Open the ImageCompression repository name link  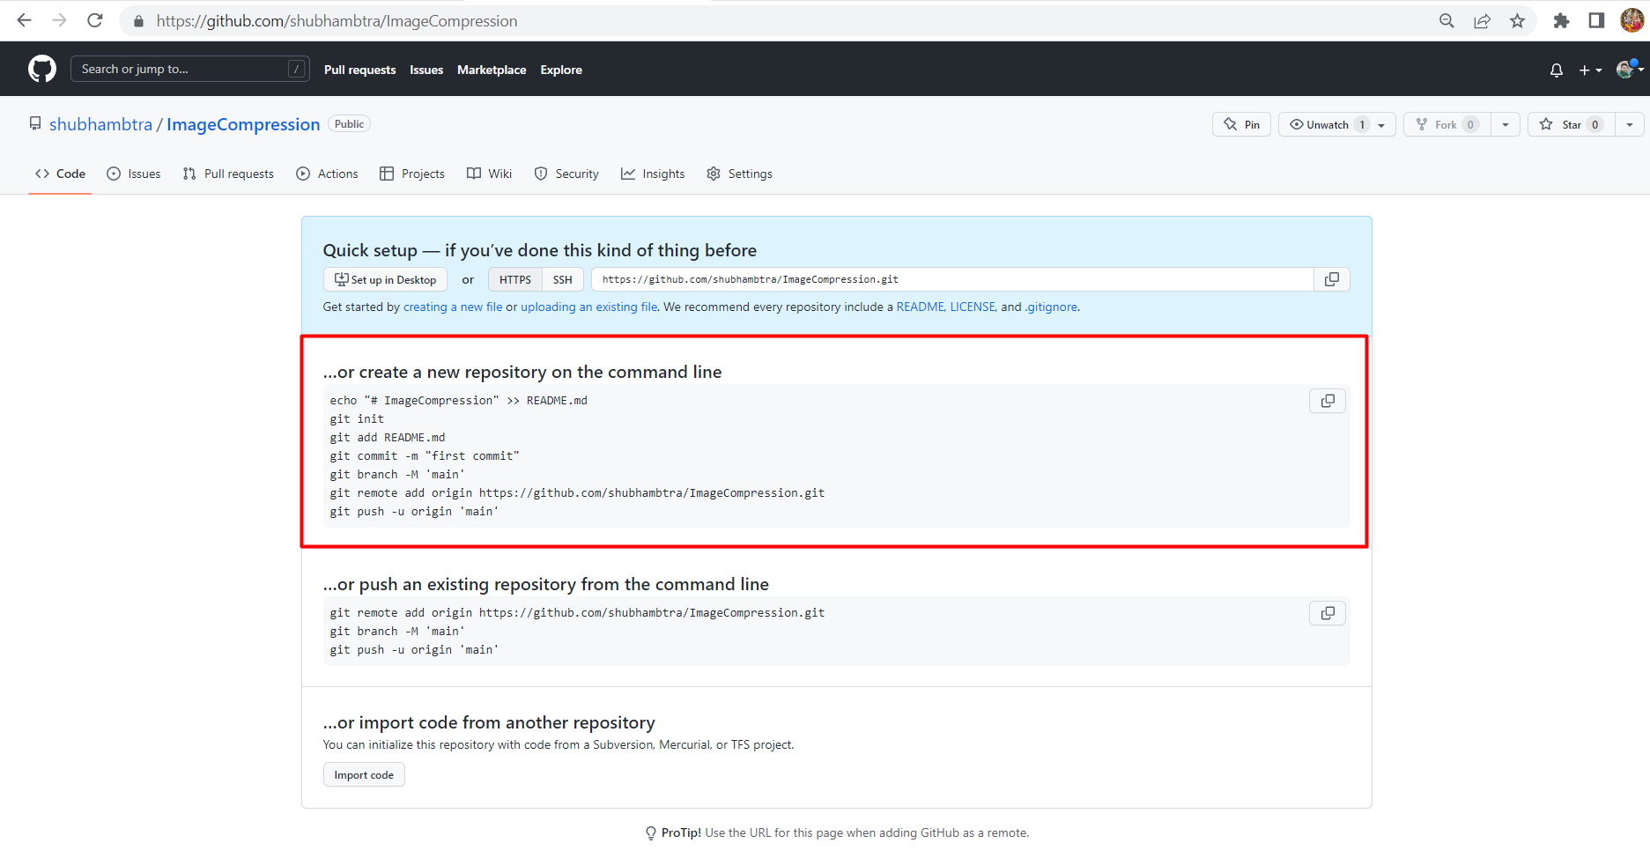pyautogui.click(x=243, y=124)
